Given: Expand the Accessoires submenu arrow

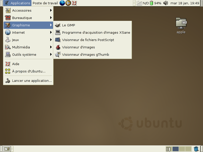Looking at the screenshot, I should click(51, 10).
